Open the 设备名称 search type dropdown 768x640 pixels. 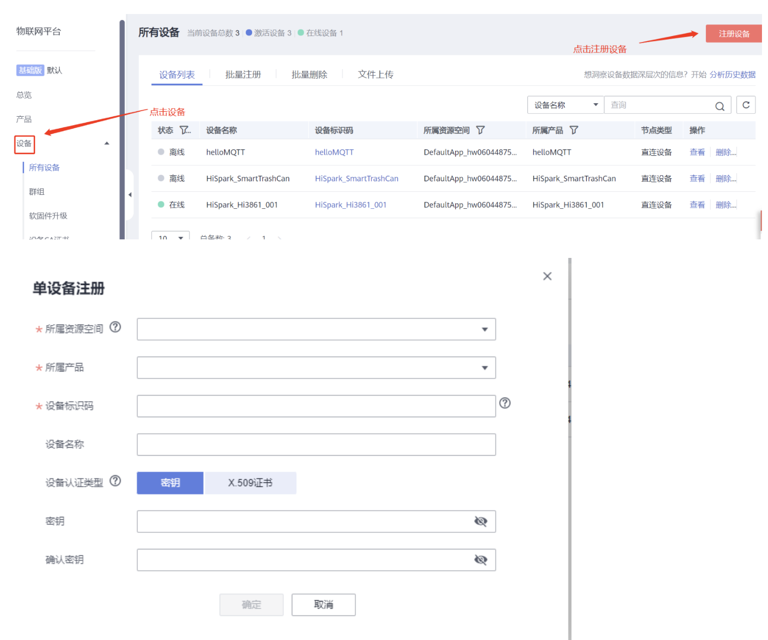coord(565,105)
